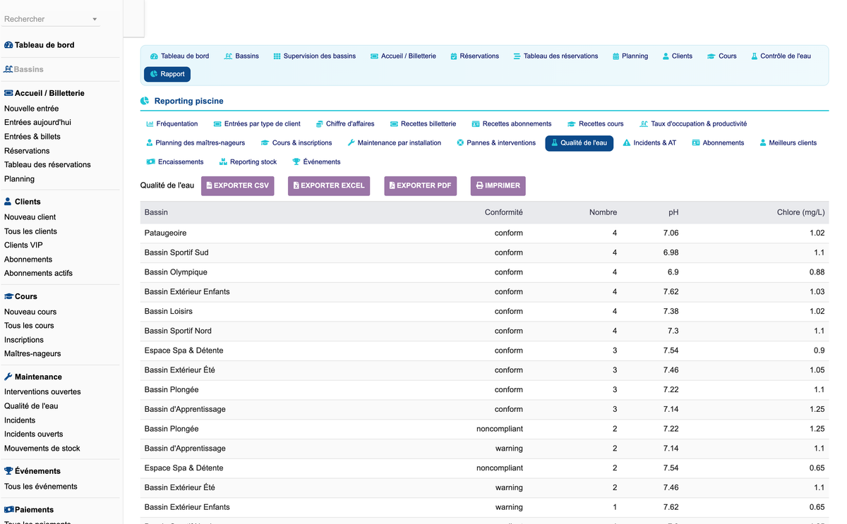Image resolution: width=847 pixels, height=524 pixels.
Task: Click noncompliant in the Espace Spa & Détente row
Action: 500,468
